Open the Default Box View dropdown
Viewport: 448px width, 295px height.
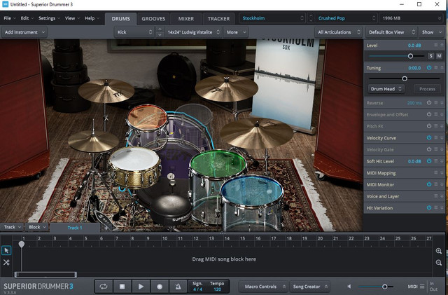point(391,32)
